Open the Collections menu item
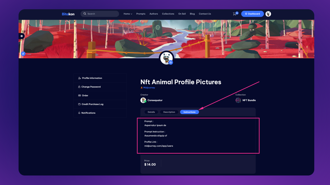Viewport: 330px width, 185px height. [x=168, y=14]
